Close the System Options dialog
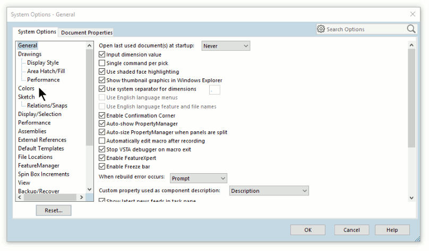The width and height of the screenshot is (429, 251). coord(413,14)
